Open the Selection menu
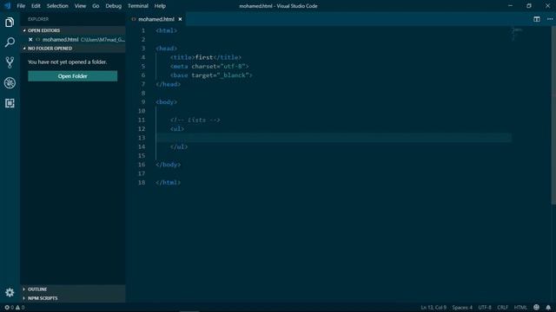The height and width of the screenshot is (312, 556). click(57, 6)
